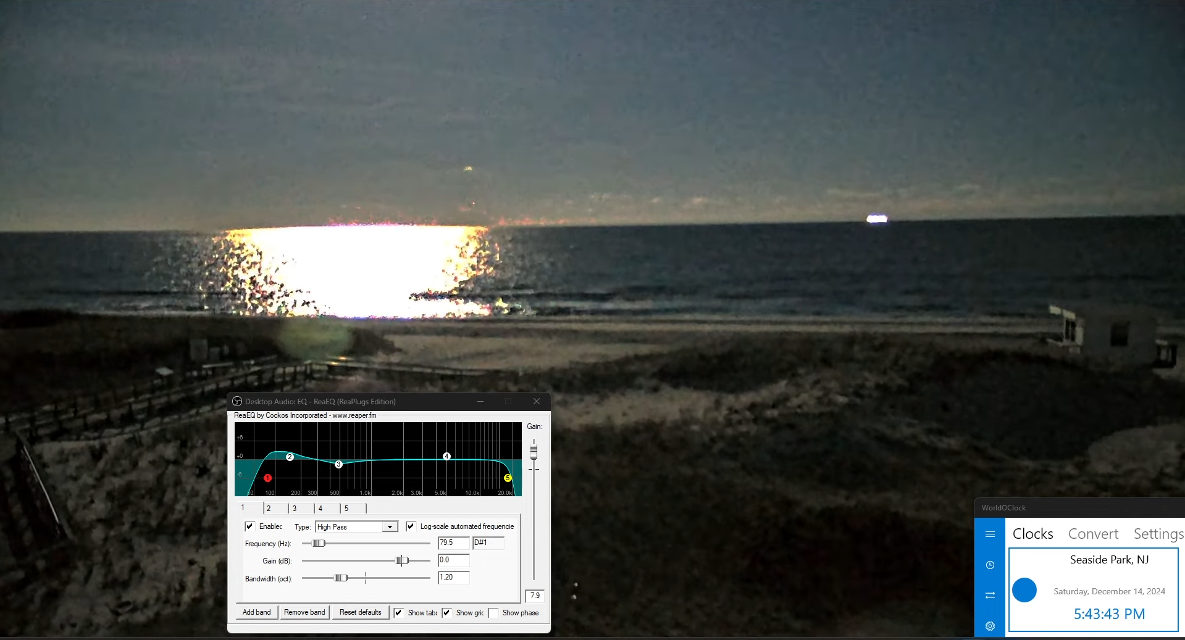The height and width of the screenshot is (640, 1185).
Task: Click the Gain value field 0.0
Action: click(x=454, y=560)
